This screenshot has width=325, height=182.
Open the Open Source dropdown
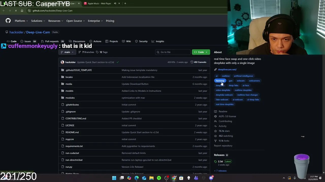tap(75, 21)
